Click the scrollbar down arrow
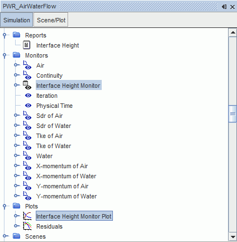 pos(233,237)
